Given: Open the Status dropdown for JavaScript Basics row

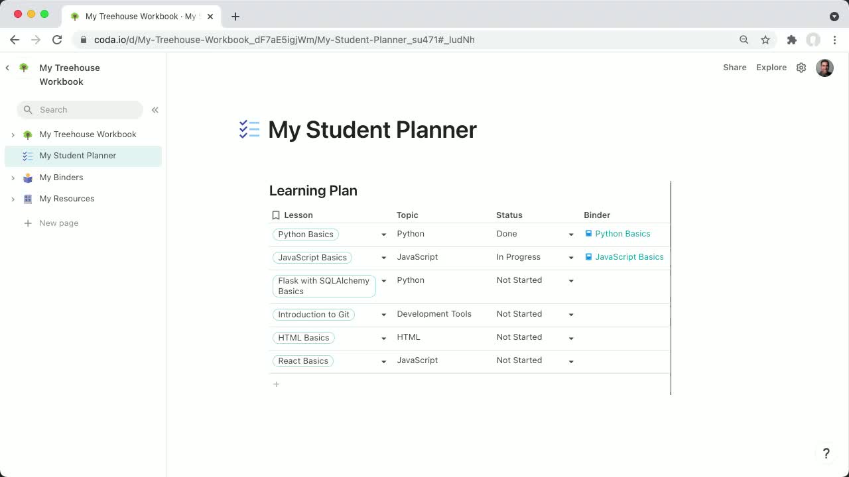Looking at the screenshot, I should (x=571, y=257).
